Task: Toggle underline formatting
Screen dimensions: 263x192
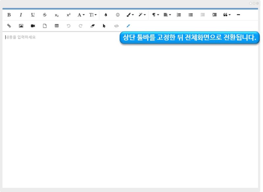Action: [x=33, y=15]
